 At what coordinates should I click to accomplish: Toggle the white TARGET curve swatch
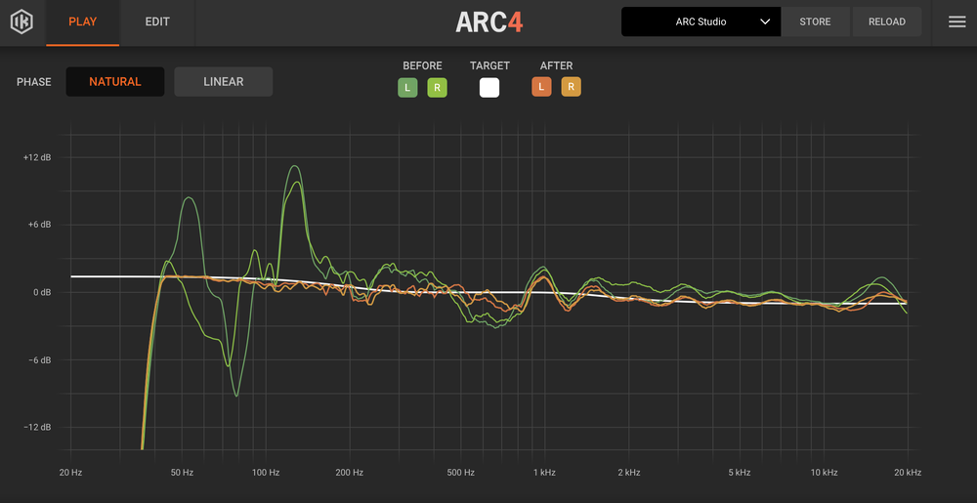[x=489, y=88]
